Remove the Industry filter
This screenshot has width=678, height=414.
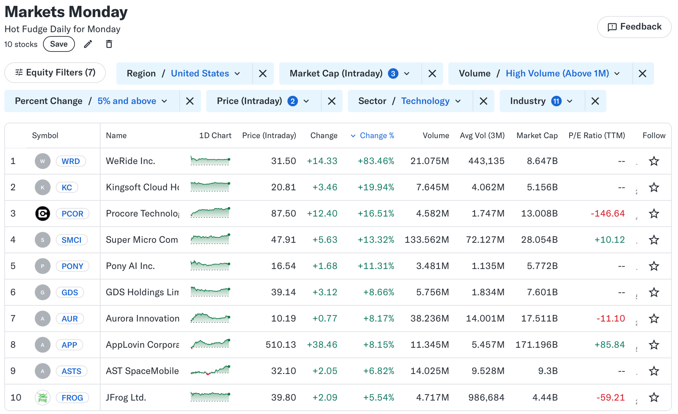[x=595, y=101]
